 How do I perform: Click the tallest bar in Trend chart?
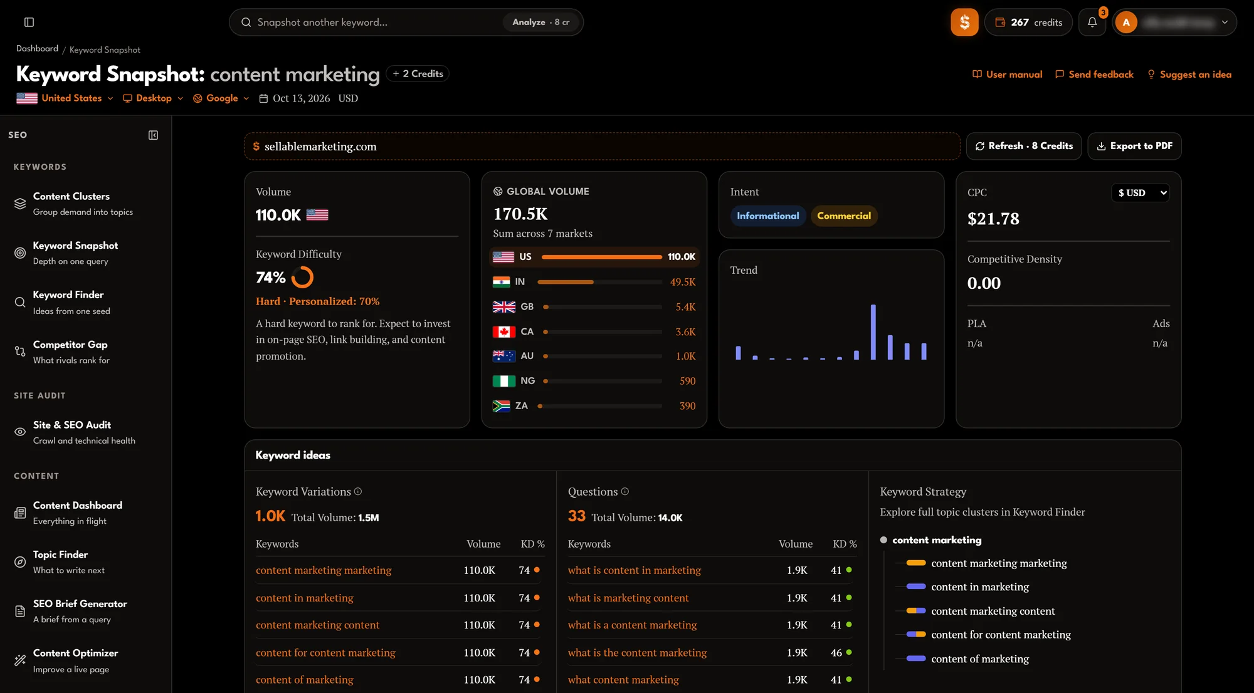pos(873,332)
